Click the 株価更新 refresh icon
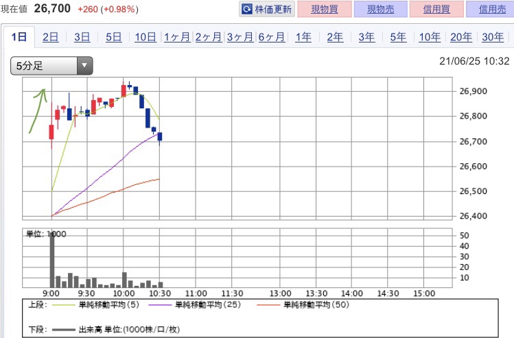Viewport: 514px width, 338px height. coord(247,9)
